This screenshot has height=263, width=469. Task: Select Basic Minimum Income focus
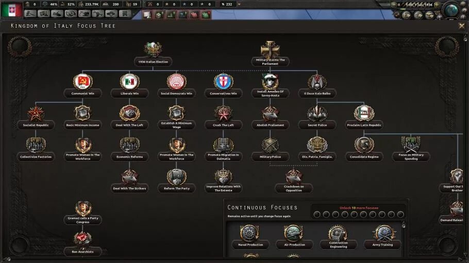82,117
